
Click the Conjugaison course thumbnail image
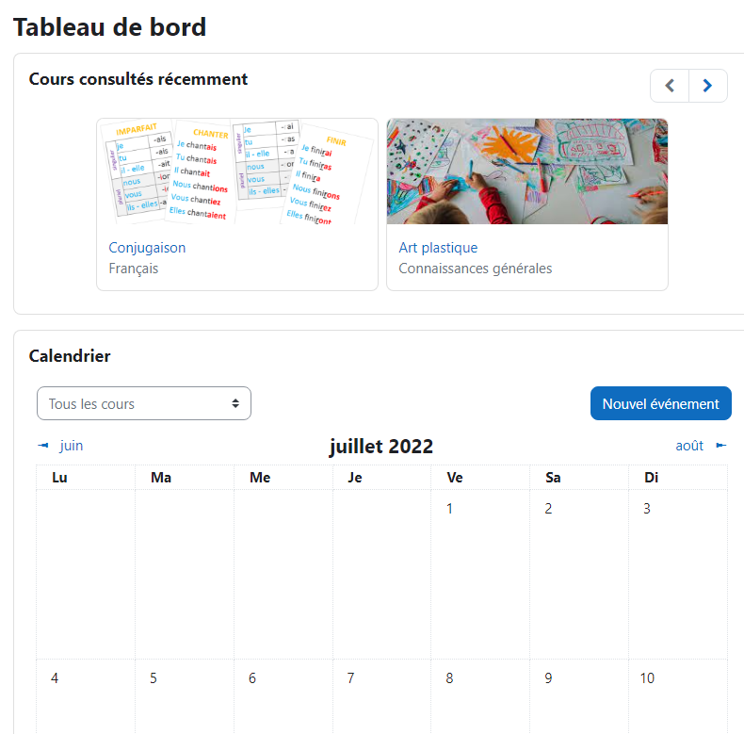(237, 171)
